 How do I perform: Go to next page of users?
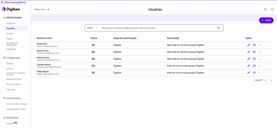click(271, 80)
